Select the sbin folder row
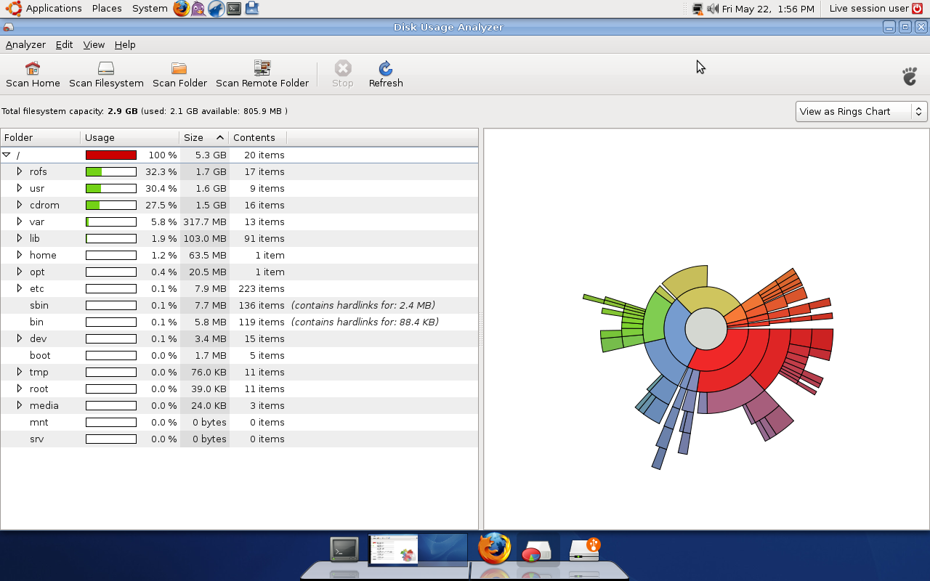Viewport: 930px width, 581px height. tap(239, 305)
